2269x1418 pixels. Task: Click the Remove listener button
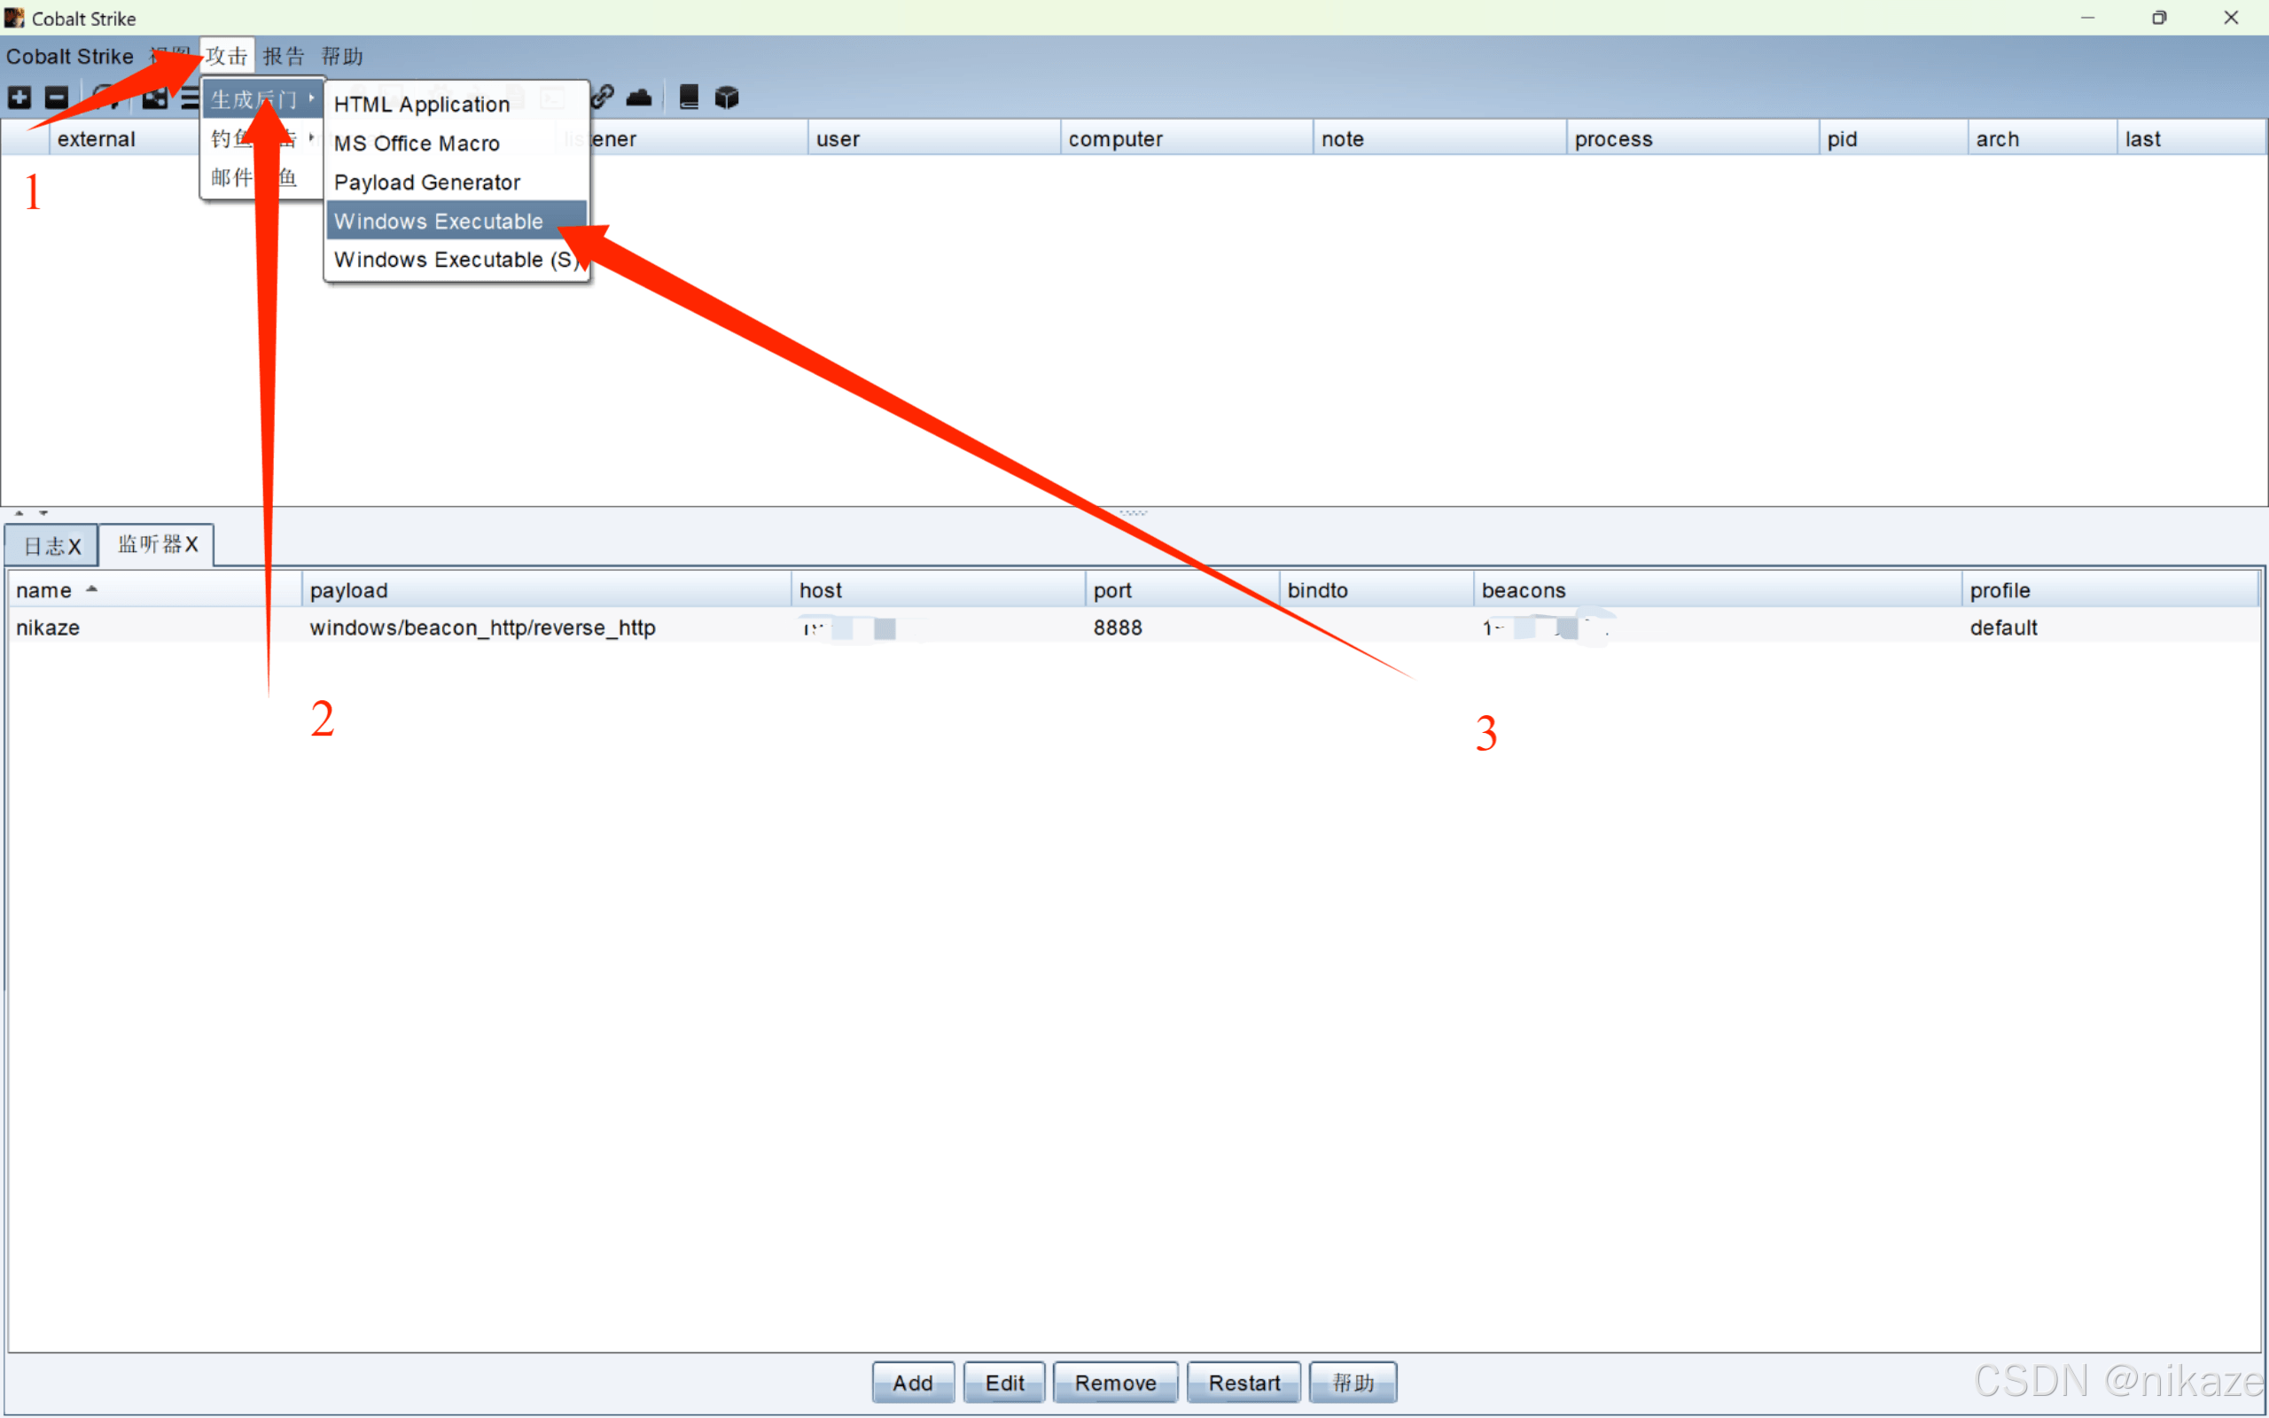(1115, 1383)
